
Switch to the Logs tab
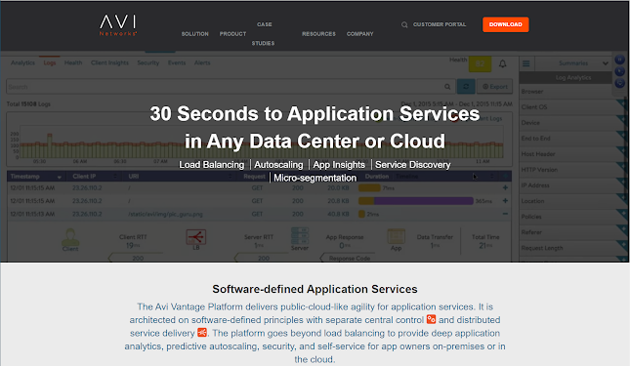50,63
